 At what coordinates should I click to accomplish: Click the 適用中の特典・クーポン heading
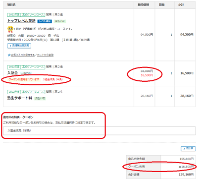point(18,117)
